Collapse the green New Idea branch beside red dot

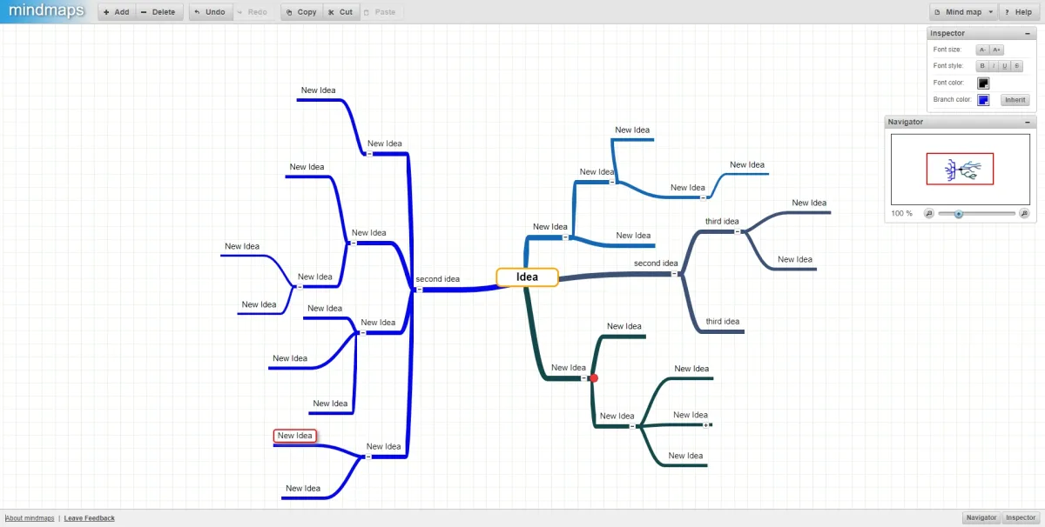585,378
